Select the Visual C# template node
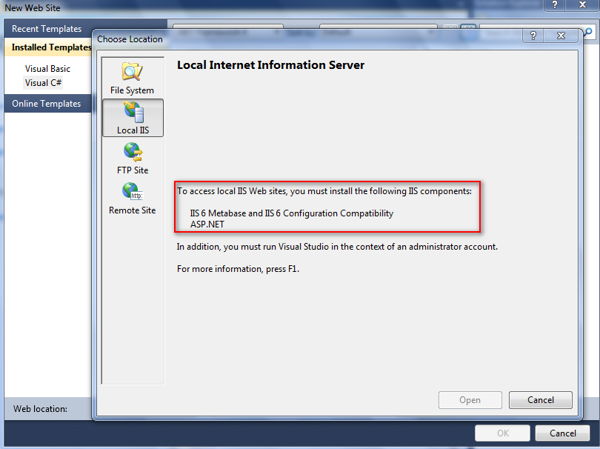Viewport: 600px width, 449px height. (x=43, y=83)
